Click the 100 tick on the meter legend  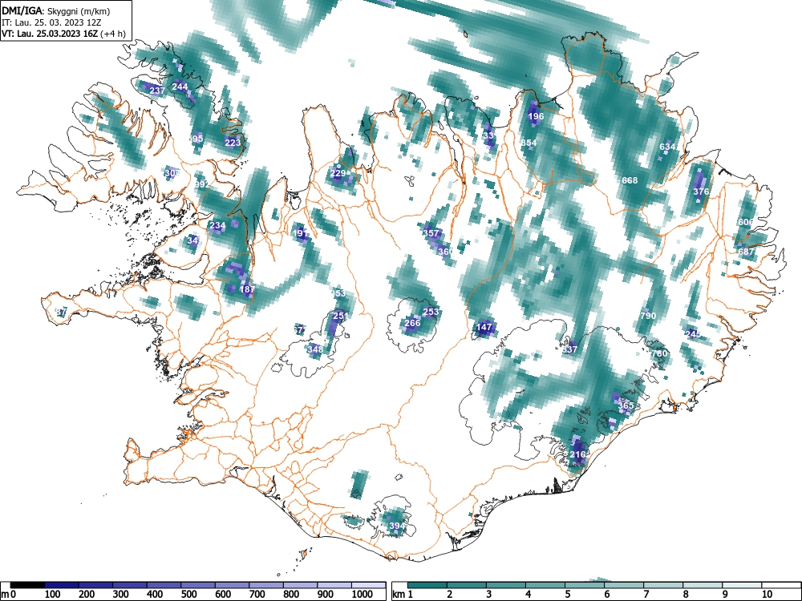(x=53, y=594)
